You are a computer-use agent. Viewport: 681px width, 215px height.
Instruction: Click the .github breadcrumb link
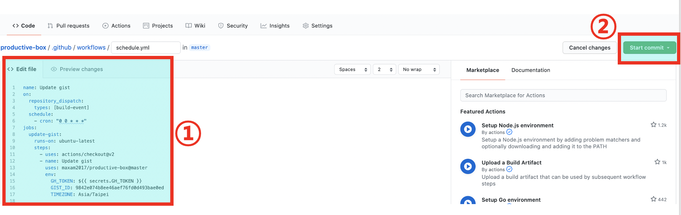[x=62, y=48]
